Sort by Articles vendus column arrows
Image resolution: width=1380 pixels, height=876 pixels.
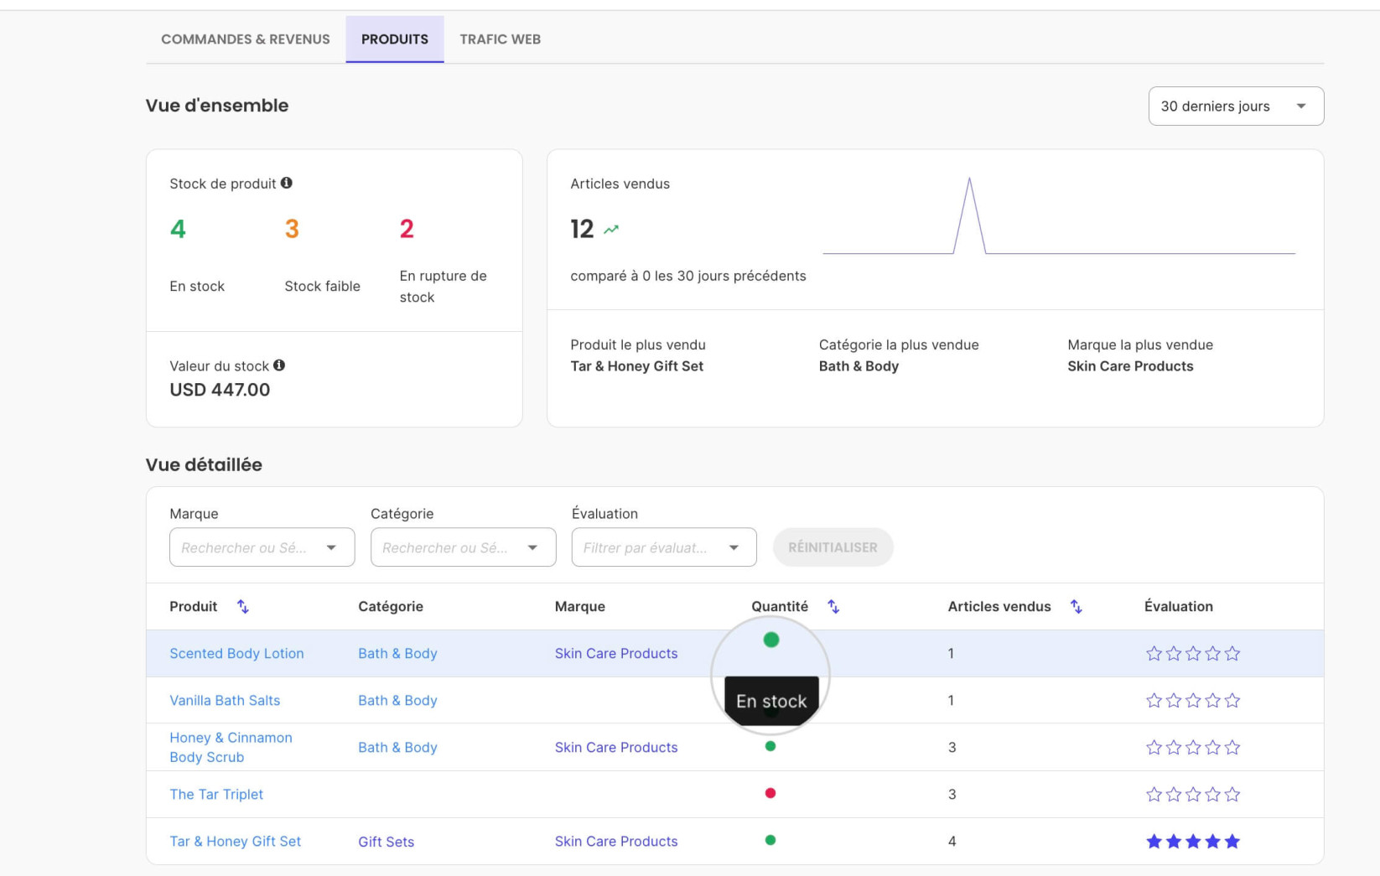tap(1077, 606)
